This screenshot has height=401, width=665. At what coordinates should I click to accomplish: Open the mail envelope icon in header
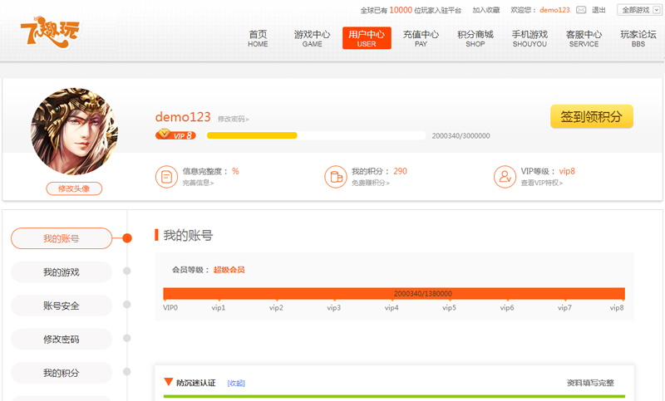click(581, 10)
